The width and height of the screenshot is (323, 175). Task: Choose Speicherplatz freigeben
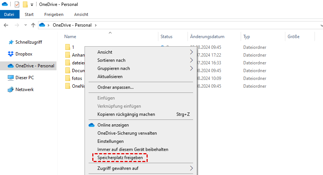(141, 158)
